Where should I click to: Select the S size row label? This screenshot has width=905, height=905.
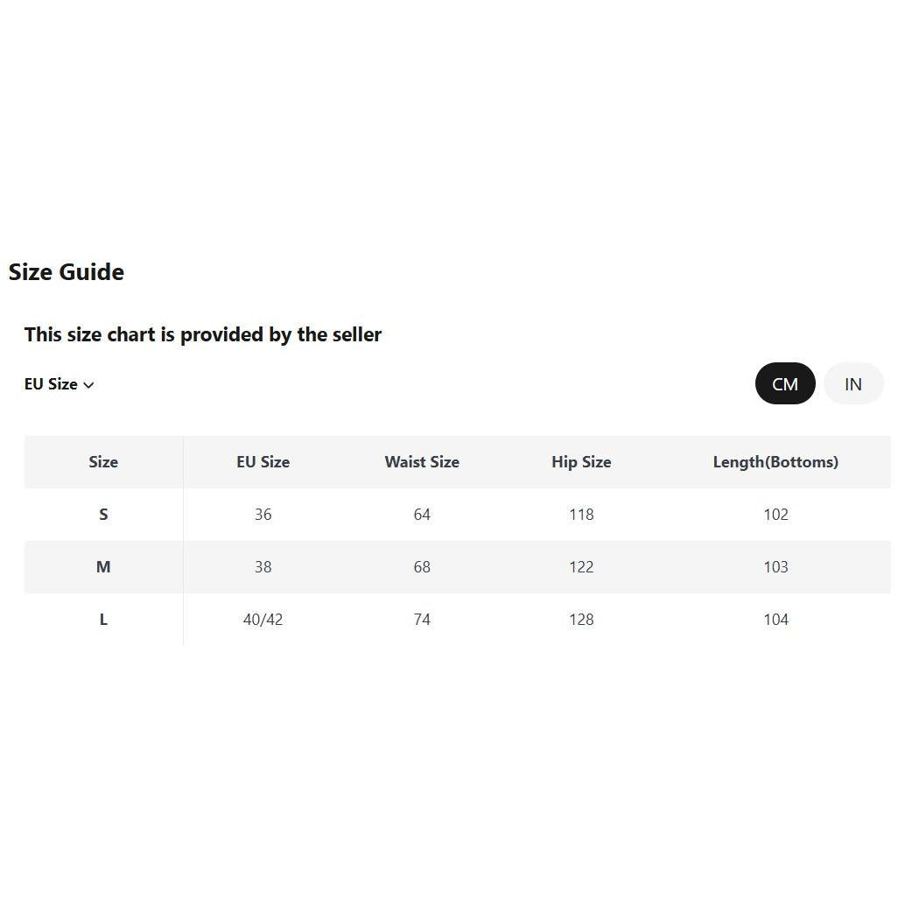[x=103, y=515]
